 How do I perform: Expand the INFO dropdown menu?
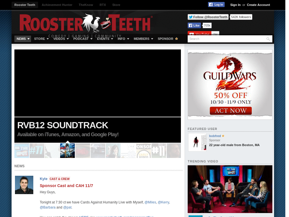pos(123,39)
